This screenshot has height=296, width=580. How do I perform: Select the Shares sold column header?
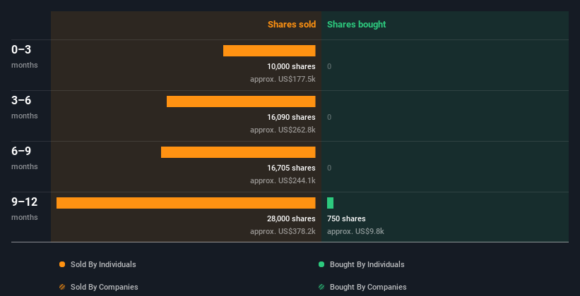point(292,25)
